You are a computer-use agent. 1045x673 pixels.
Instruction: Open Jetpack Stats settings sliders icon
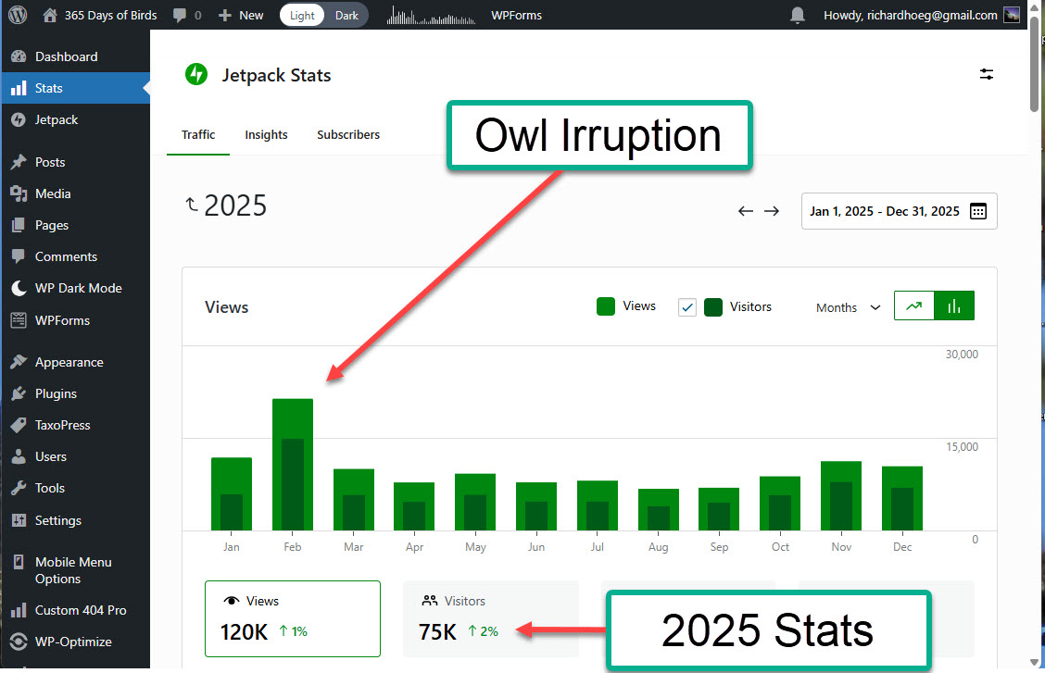(987, 75)
